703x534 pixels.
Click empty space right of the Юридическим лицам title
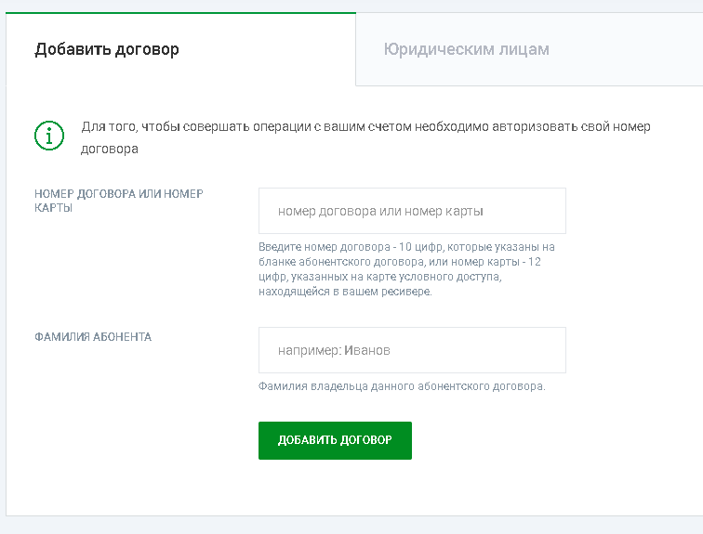pos(628,49)
